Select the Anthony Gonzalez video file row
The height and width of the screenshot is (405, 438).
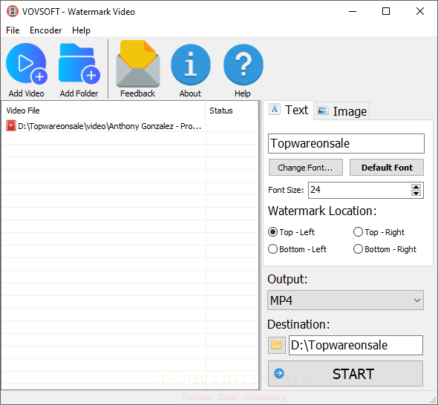(104, 126)
